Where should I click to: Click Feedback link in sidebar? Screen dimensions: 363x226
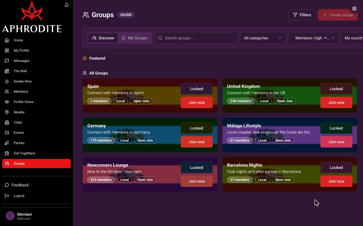(x=36, y=185)
